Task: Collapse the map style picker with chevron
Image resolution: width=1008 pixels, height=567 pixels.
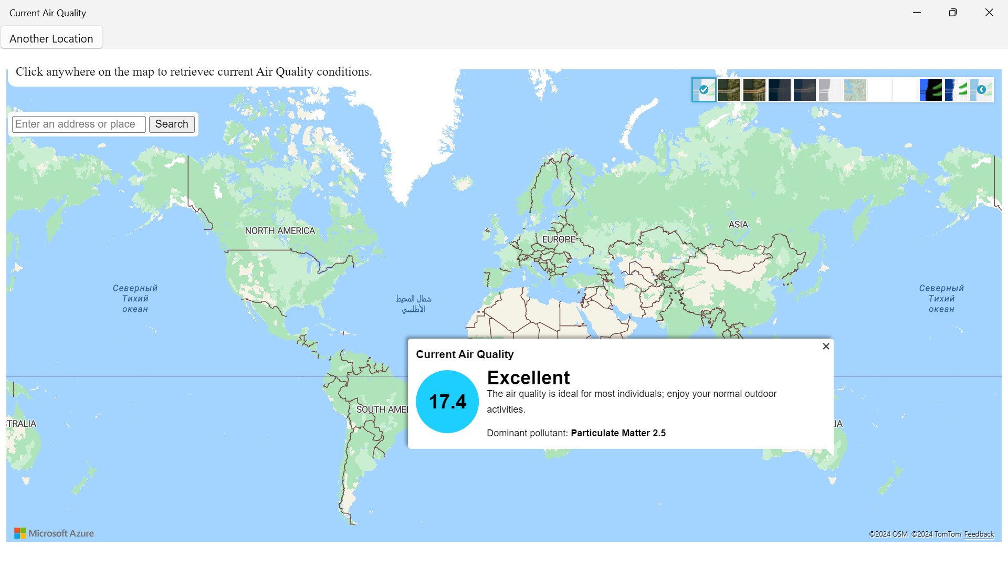Action: [981, 90]
